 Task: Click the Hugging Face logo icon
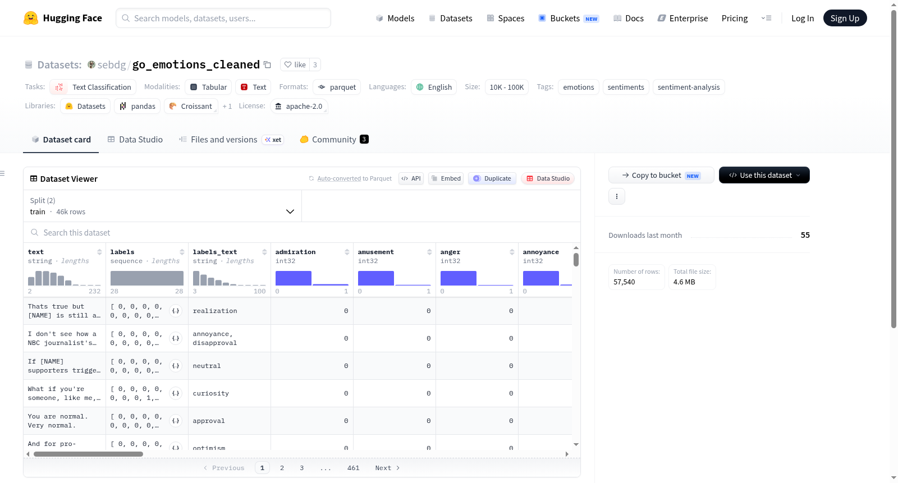click(x=31, y=18)
